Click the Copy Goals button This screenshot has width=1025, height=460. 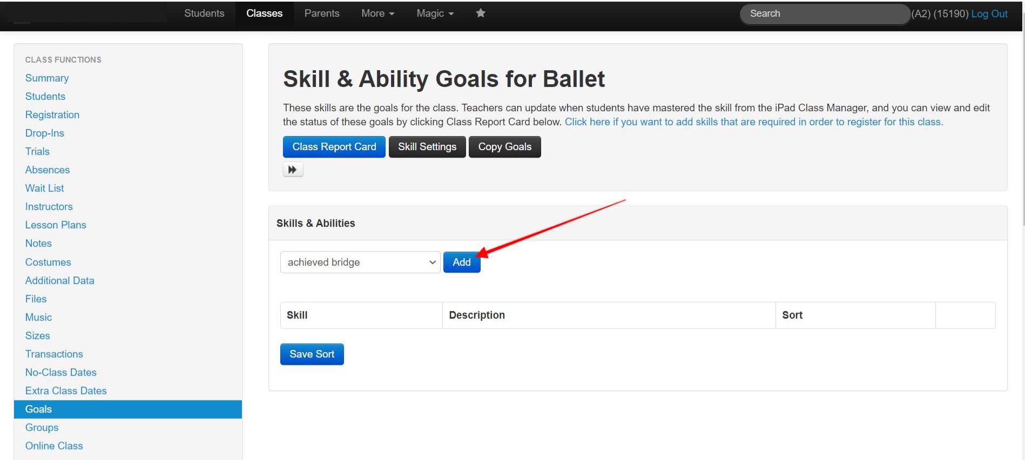coord(505,147)
